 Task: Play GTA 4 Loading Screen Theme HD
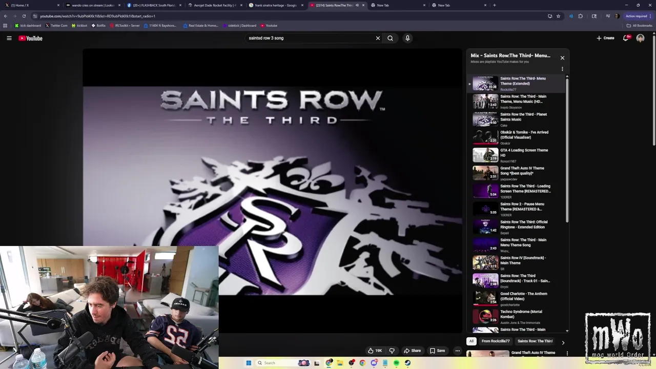pos(517,155)
